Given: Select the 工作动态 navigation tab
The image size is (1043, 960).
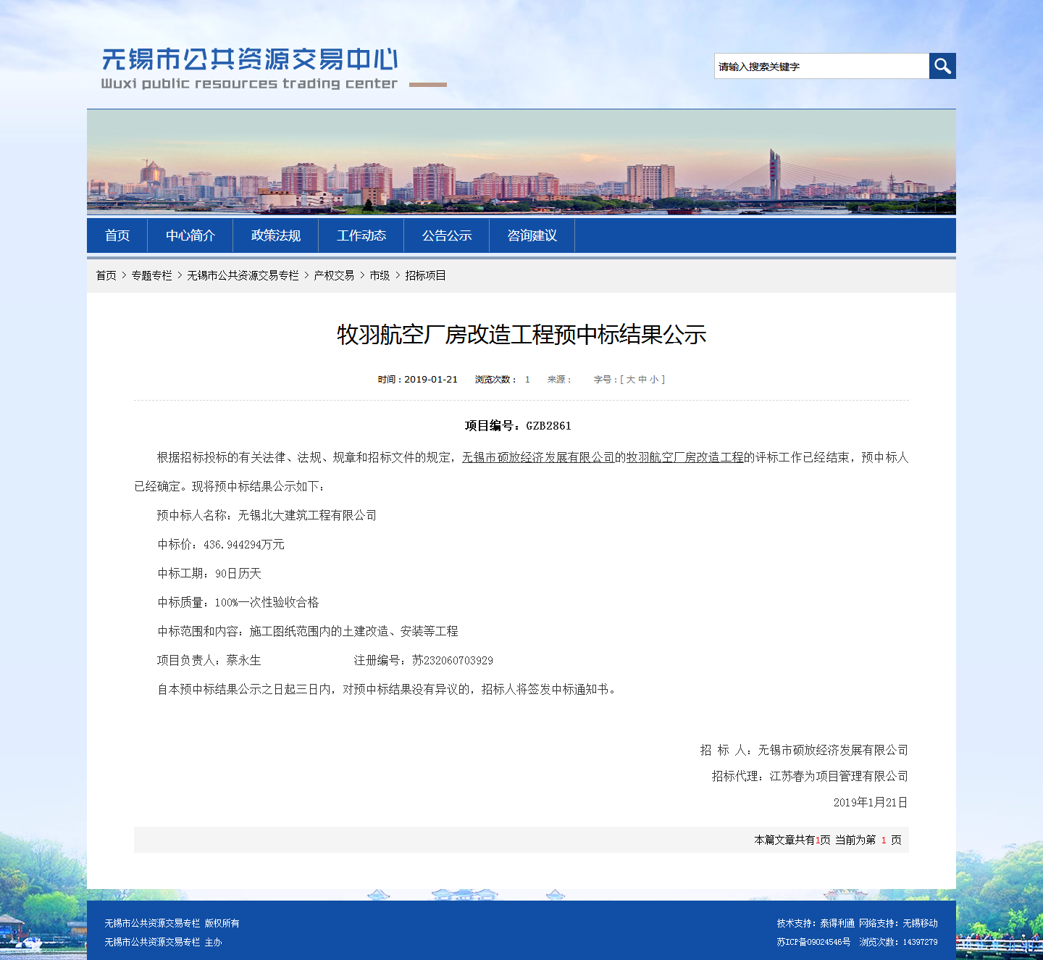Looking at the screenshot, I should tap(361, 235).
